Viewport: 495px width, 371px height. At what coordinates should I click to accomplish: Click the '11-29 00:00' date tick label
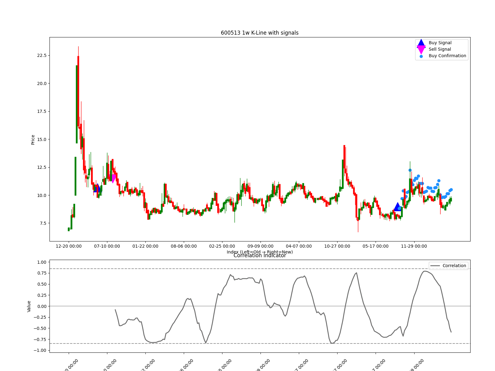click(x=414, y=246)
